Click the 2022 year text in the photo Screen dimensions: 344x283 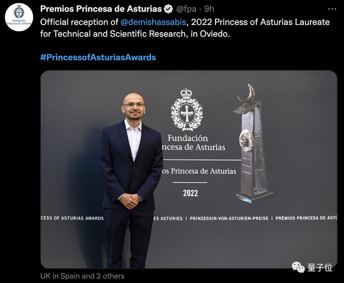(x=190, y=193)
